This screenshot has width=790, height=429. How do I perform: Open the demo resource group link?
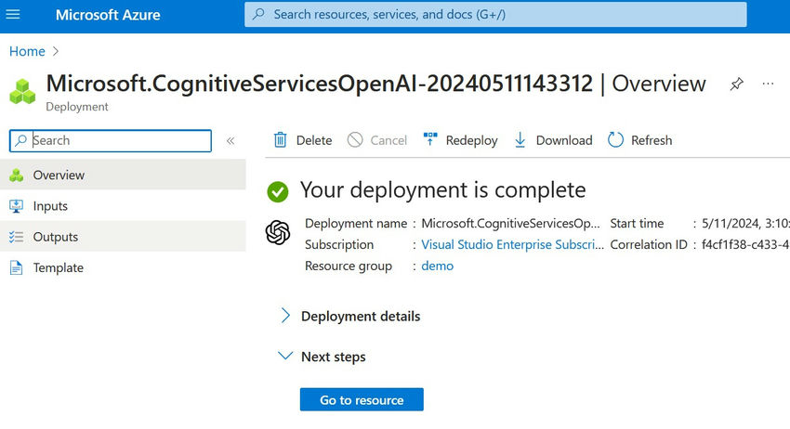pyautogui.click(x=438, y=266)
